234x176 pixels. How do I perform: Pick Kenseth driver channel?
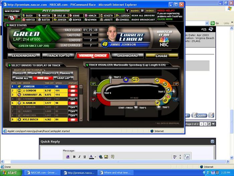click(107, 15)
